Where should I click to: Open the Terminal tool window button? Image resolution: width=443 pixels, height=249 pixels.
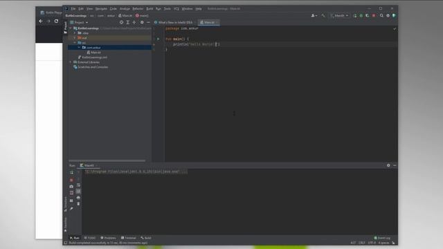point(129,238)
